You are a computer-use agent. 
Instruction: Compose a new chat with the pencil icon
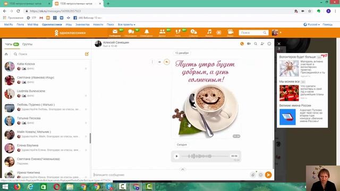(87, 54)
